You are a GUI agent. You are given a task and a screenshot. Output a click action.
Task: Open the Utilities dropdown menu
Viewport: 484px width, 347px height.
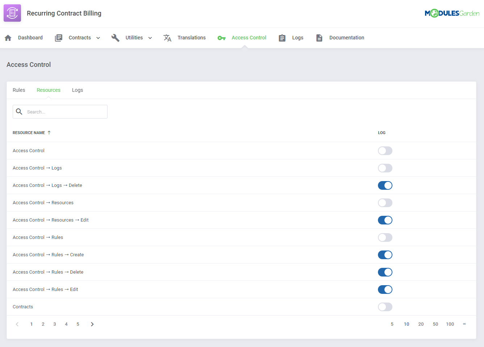tap(150, 37)
